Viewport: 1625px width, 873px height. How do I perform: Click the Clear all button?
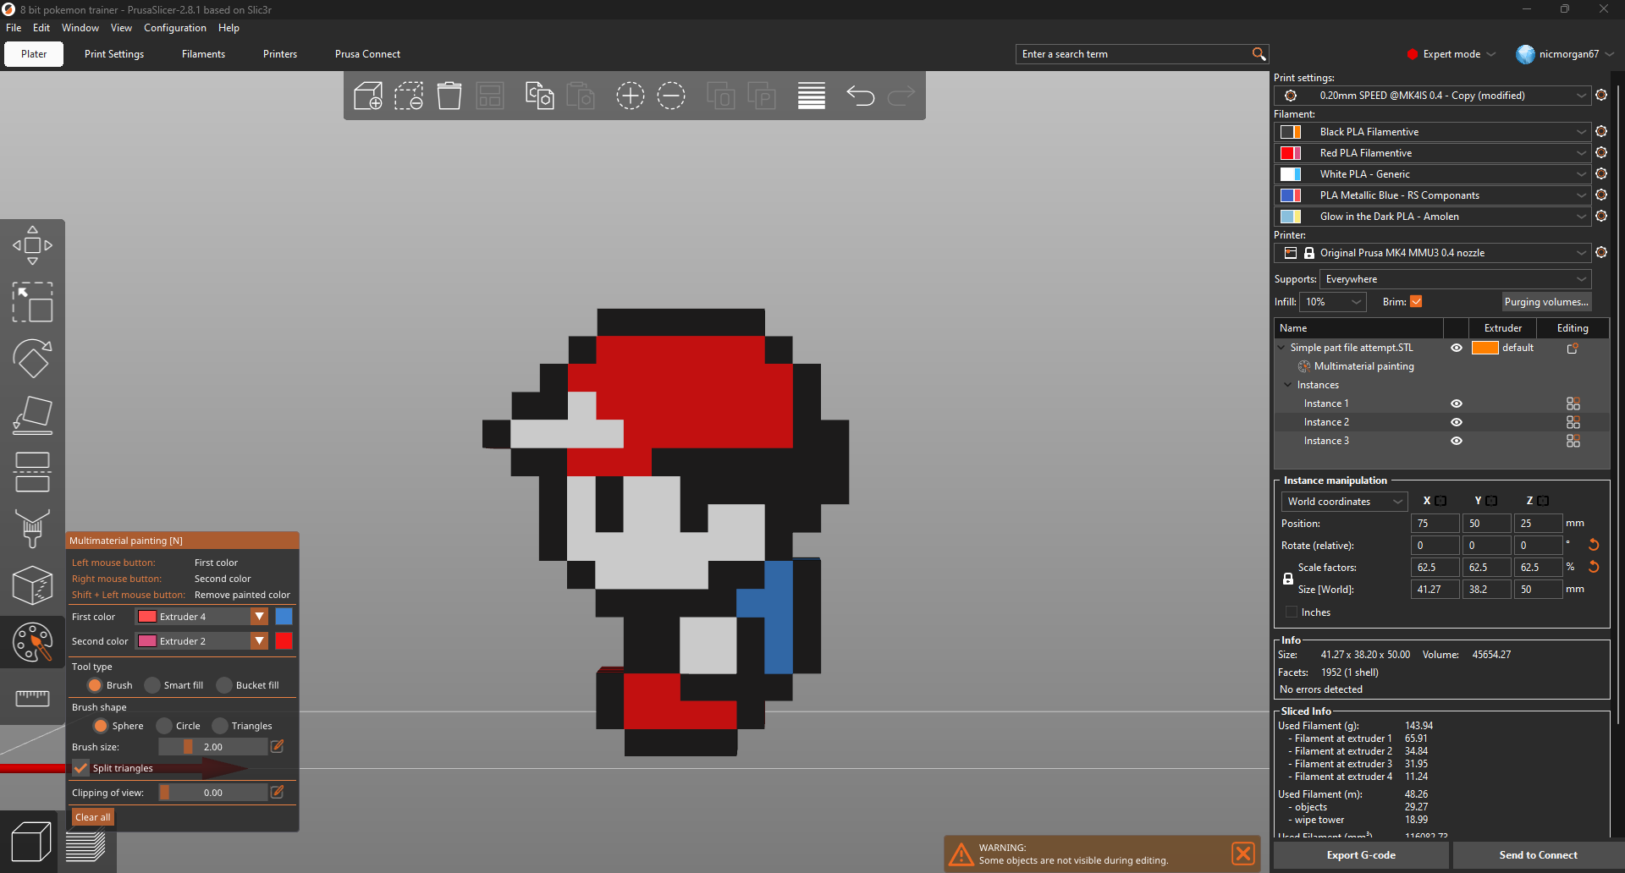[x=93, y=817]
